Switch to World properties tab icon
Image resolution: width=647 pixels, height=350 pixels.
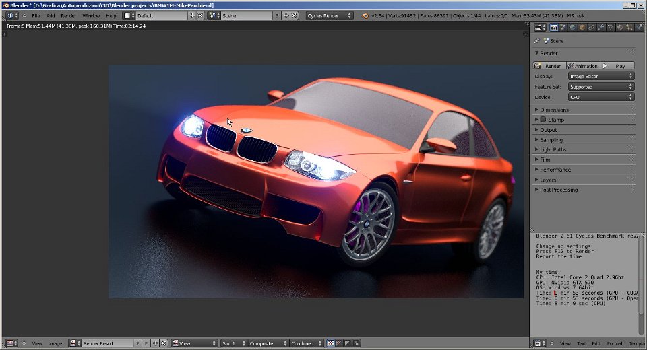(x=573, y=28)
